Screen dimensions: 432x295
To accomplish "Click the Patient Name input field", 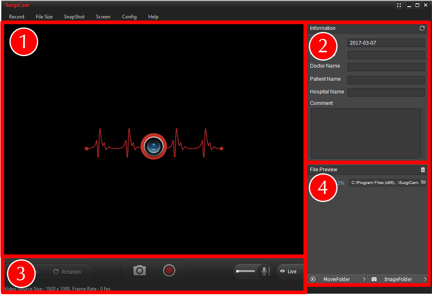I will (386, 80).
